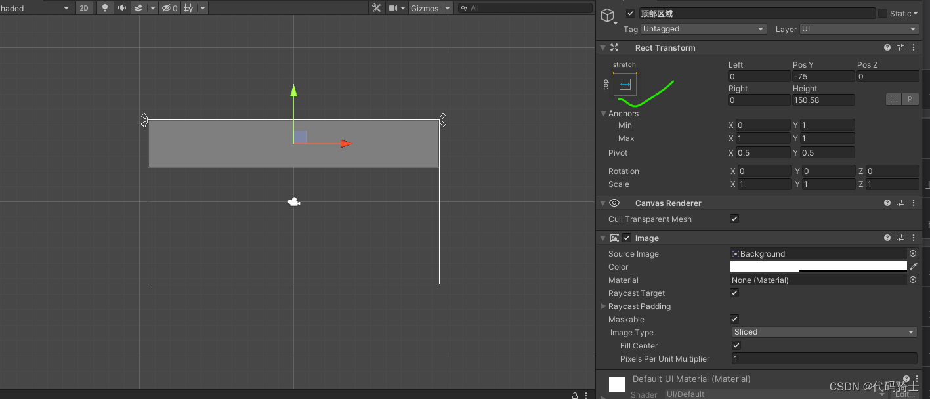Enable the Static checkbox

click(x=883, y=13)
